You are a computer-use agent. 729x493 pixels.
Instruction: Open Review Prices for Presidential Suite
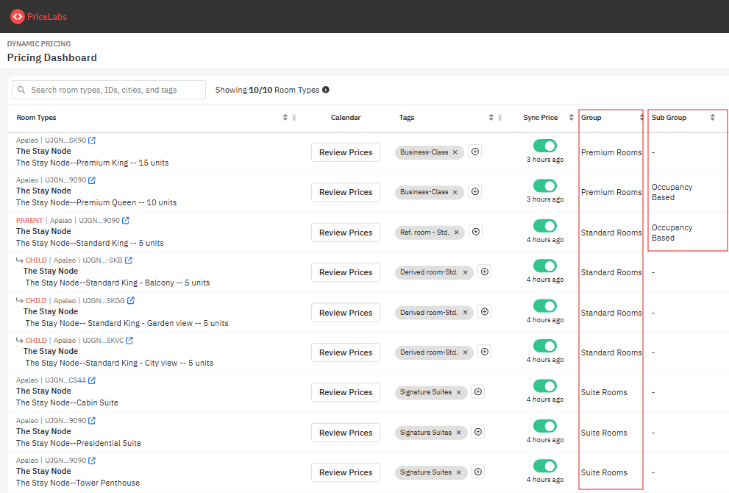[346, 433]
